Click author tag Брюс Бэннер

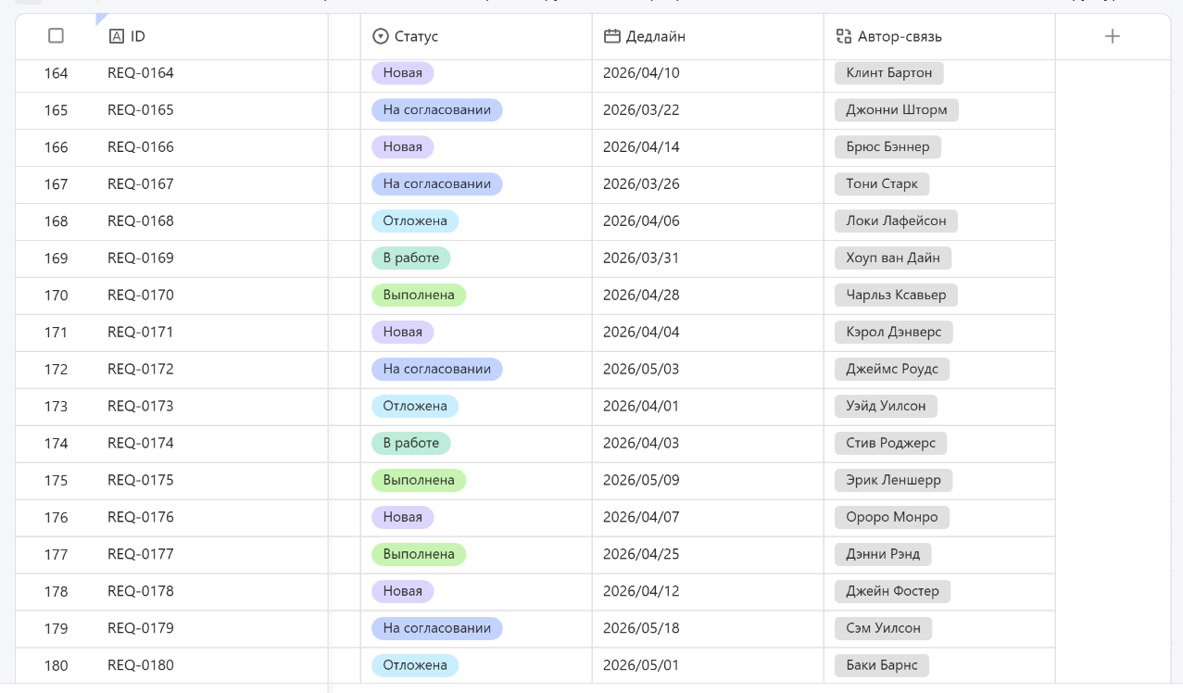(888, 147)
